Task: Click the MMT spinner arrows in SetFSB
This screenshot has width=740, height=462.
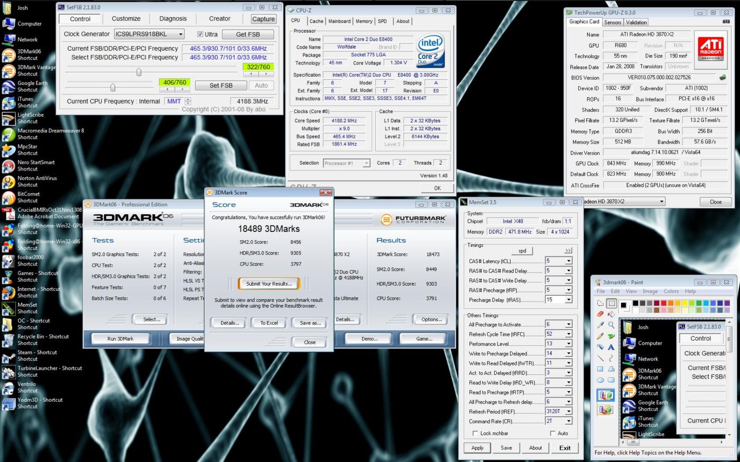Action: point(188,101)
